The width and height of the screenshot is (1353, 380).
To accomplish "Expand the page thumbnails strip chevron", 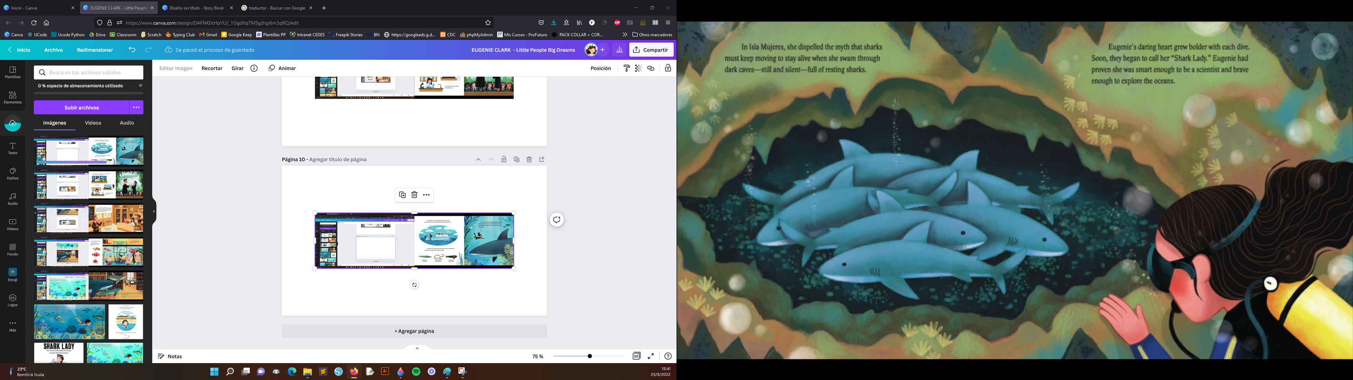I will coord(417,348).
